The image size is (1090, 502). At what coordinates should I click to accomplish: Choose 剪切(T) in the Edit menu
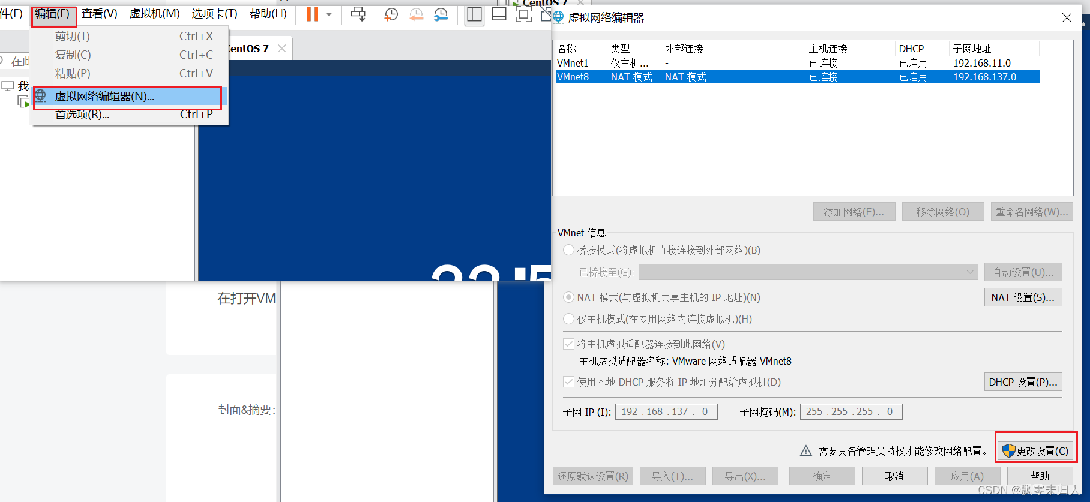click(x=128, y=36)
